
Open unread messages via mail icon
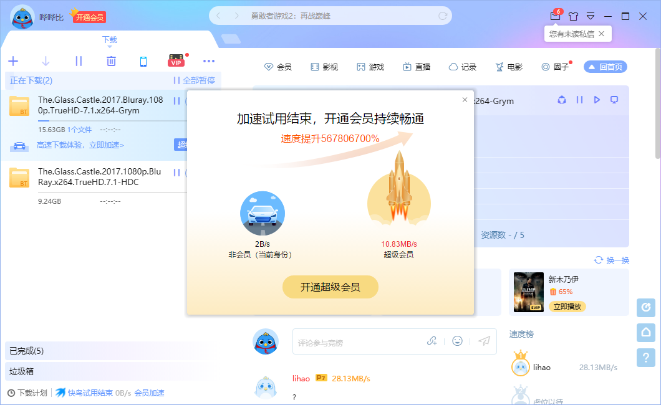pyautogui.click(x=554, y=17)
